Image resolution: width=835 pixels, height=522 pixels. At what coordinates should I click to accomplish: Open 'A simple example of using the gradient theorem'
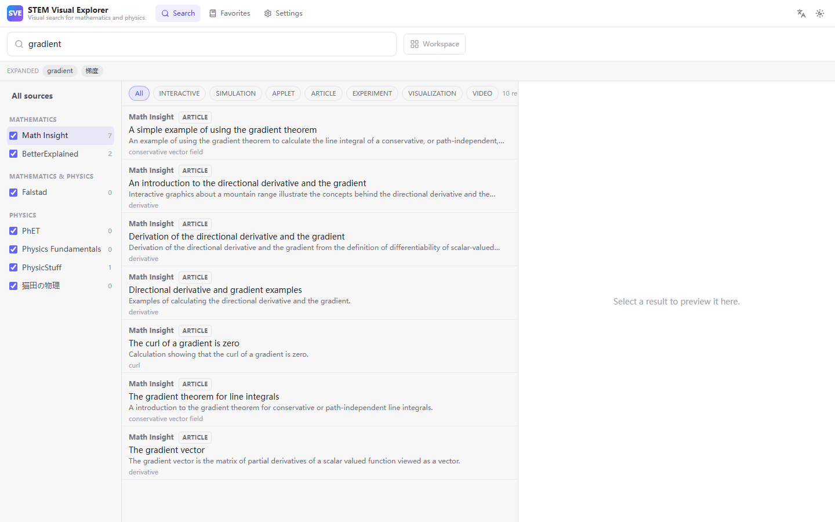pos(320,133)
